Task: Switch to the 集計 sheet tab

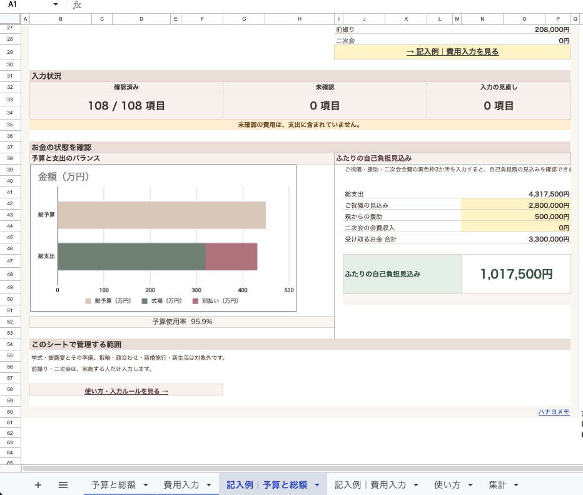Action: [497, 484]
